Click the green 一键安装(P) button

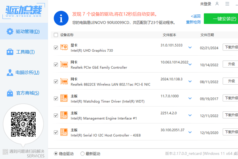[x=221, y=19]
